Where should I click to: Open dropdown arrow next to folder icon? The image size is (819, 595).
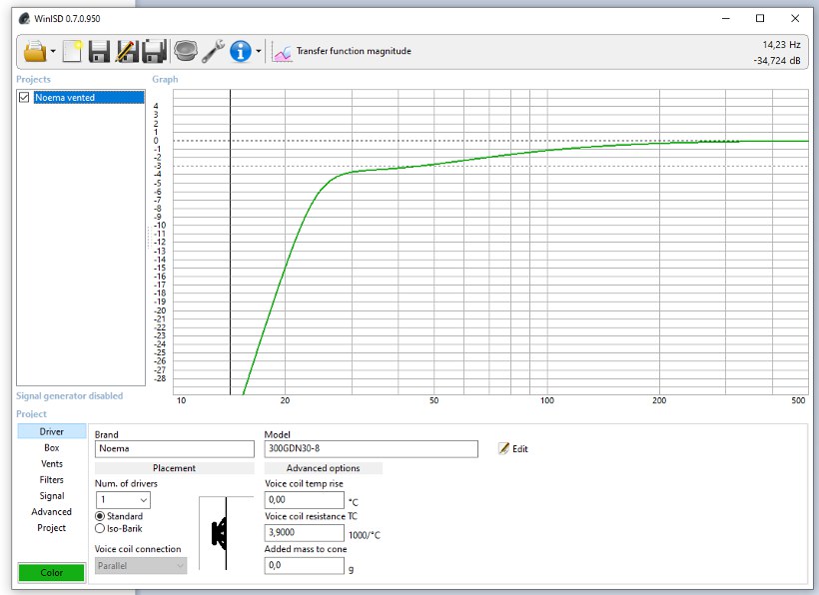(x=53, y=52)
